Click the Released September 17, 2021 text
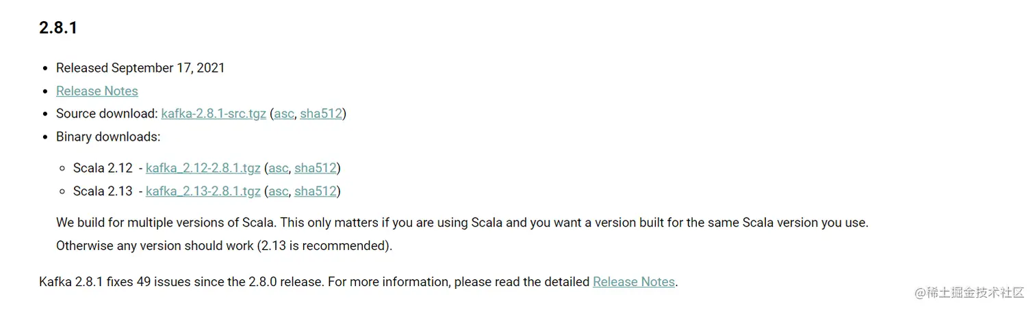 coord(140,68)
